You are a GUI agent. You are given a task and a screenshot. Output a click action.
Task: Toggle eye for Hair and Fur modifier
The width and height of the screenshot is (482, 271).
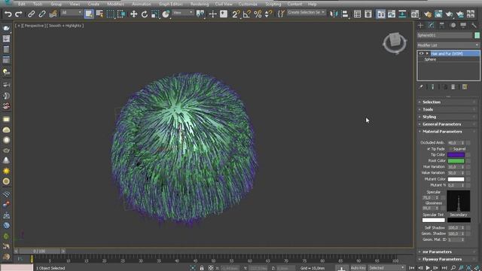(x=422, y=53)
